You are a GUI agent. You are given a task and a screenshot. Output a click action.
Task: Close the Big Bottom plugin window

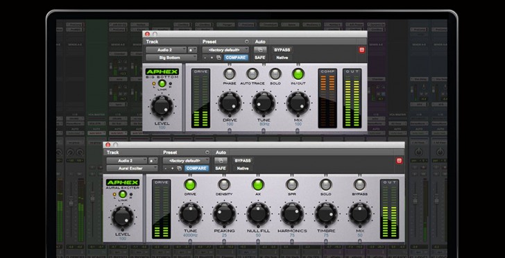coord(148,34)
